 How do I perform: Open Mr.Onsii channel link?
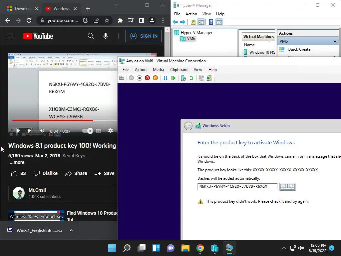click(x=37, y=190)
